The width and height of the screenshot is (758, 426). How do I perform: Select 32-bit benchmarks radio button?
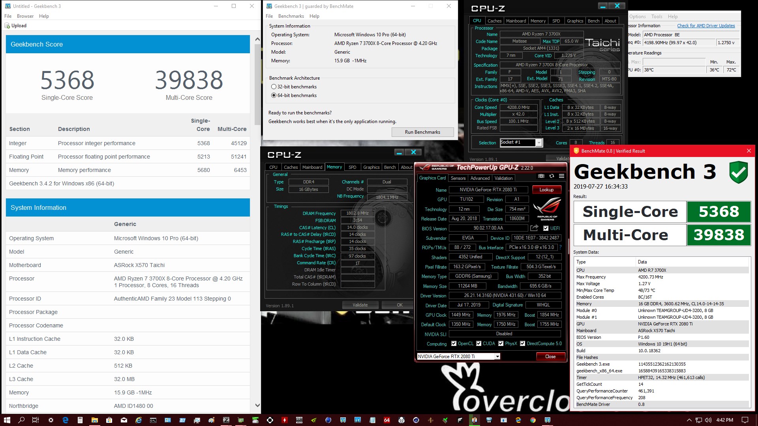point(274,87)
